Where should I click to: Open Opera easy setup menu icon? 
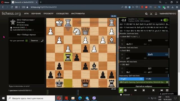177,7
